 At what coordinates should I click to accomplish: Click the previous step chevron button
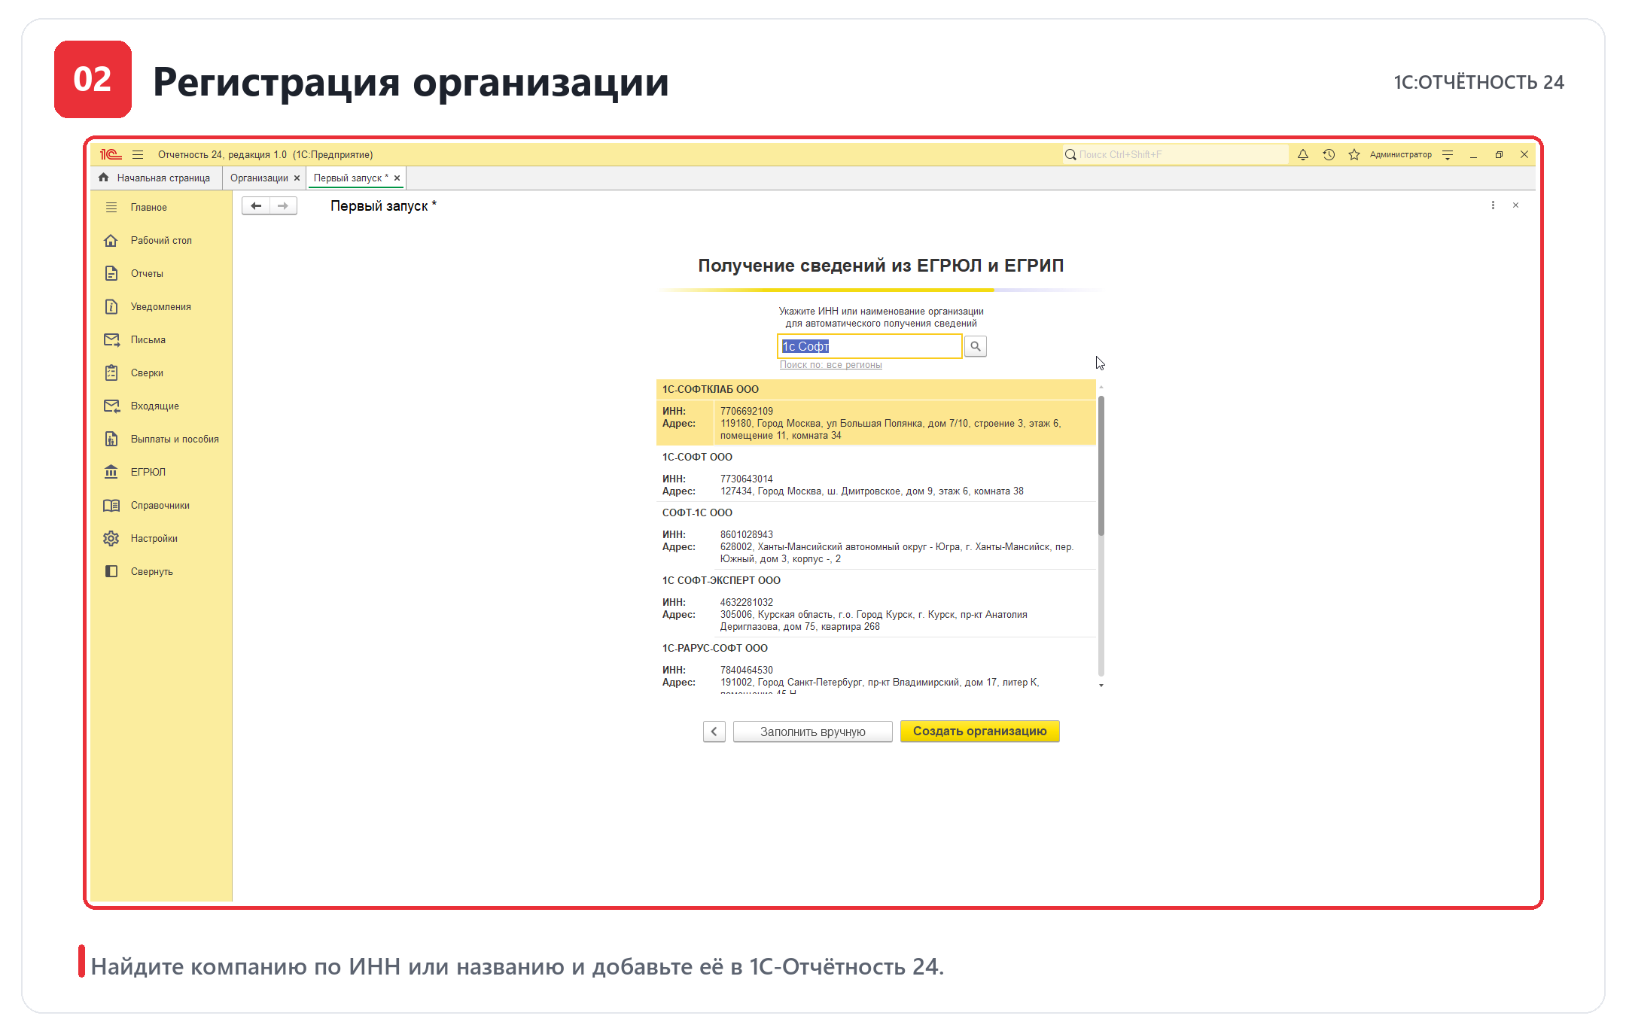coord(714,731)
